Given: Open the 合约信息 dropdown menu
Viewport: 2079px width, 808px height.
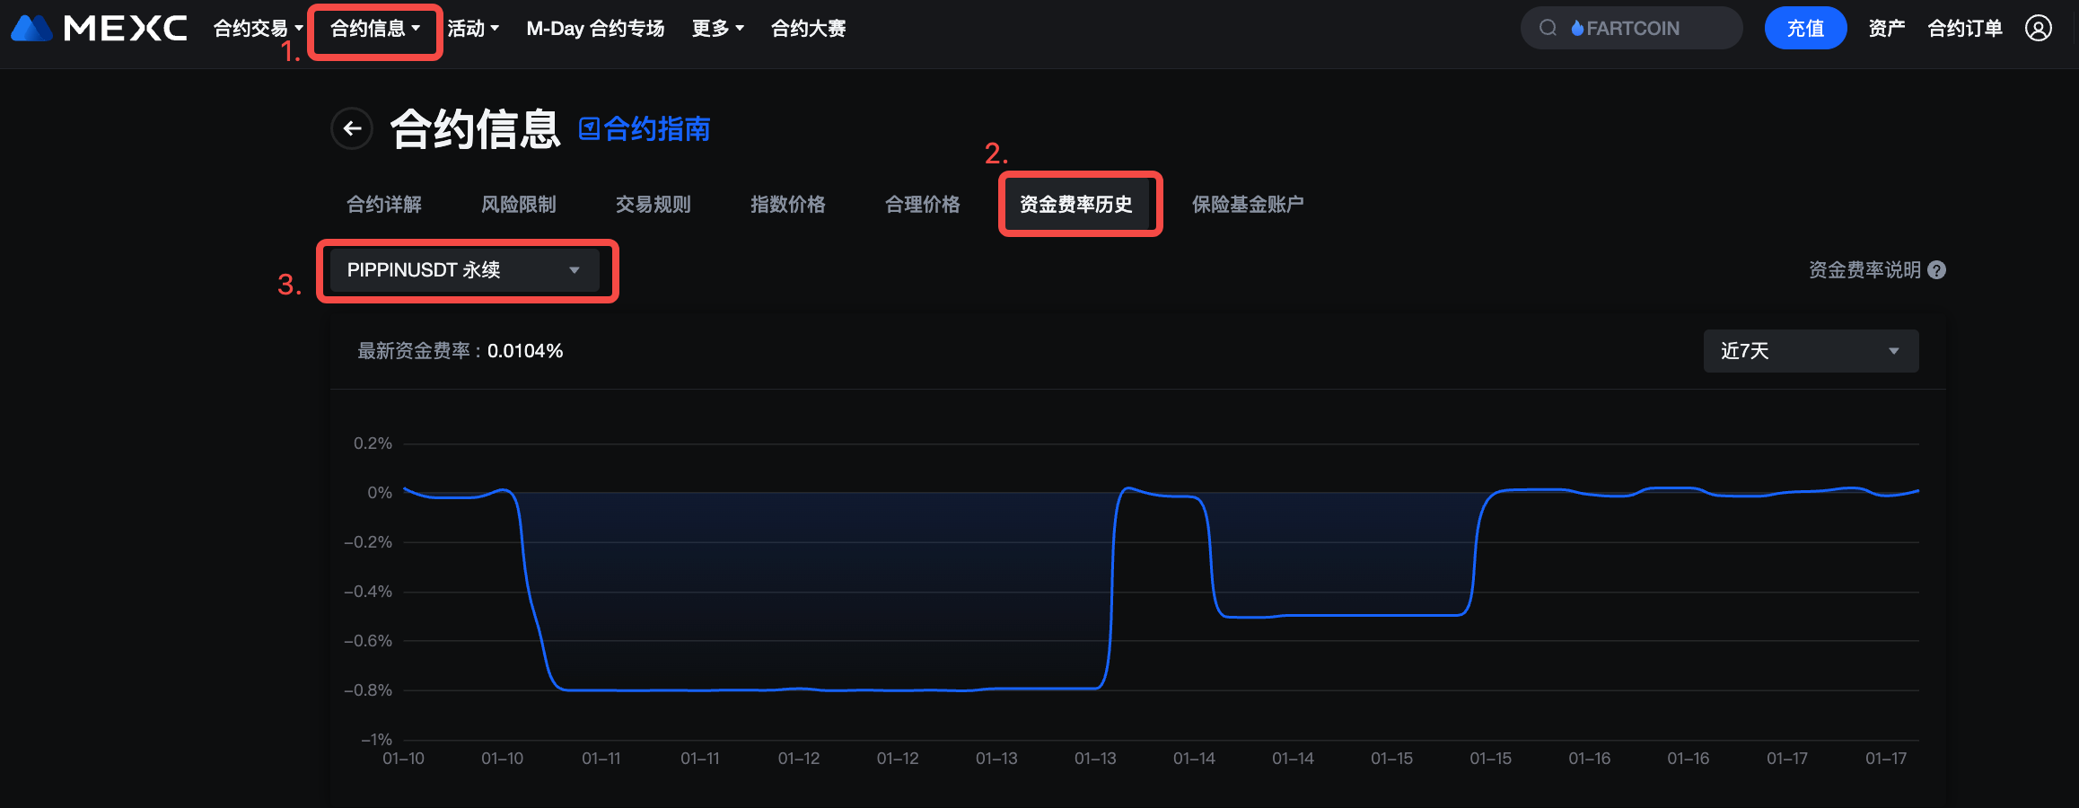Looking at the screenshot, I should (374, 29).
